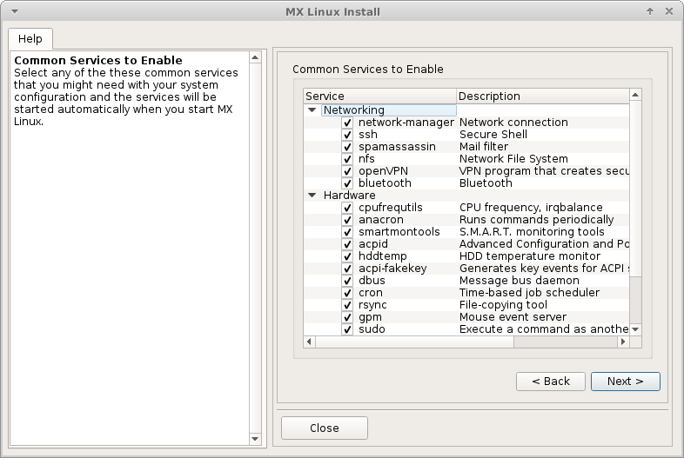Uncheck the network-manager service checkbox
Viewport: 684px width, 458px height.
pyautogui.click(x=347, y=123)
